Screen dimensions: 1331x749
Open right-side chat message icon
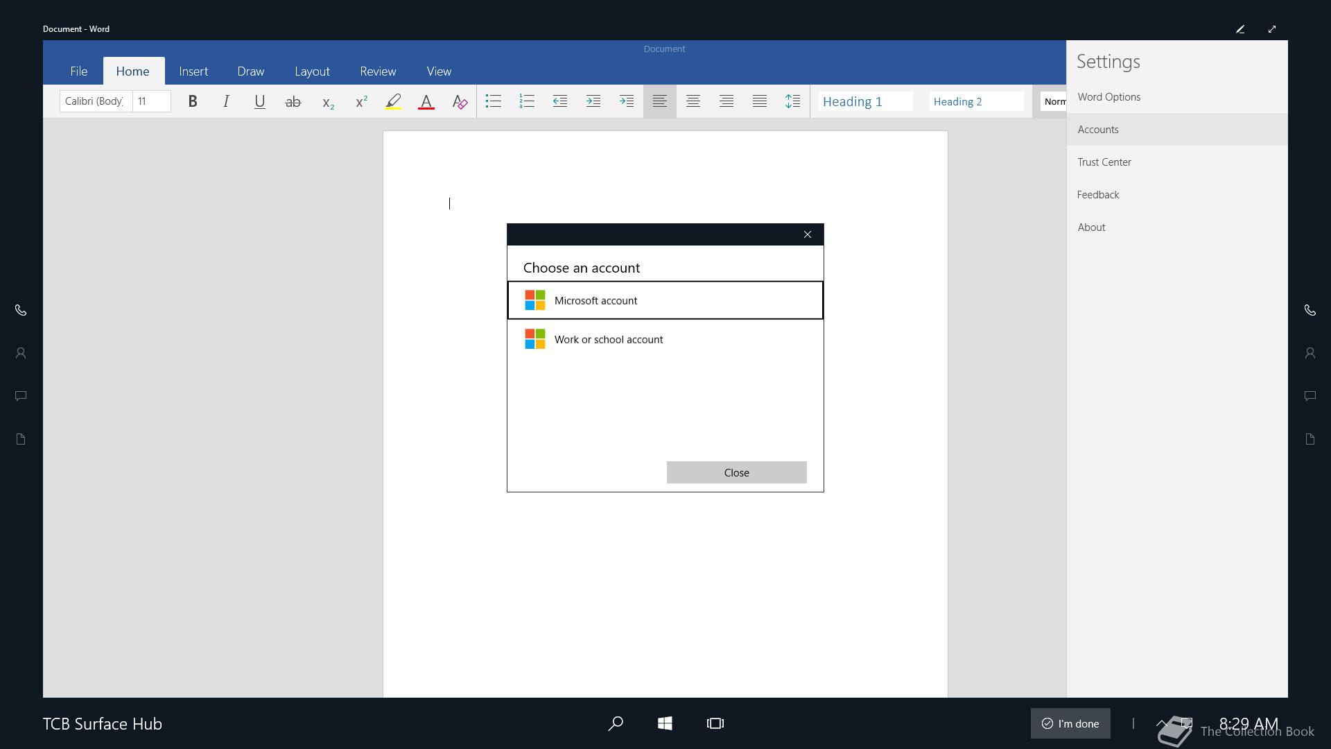pos(1310,396)
